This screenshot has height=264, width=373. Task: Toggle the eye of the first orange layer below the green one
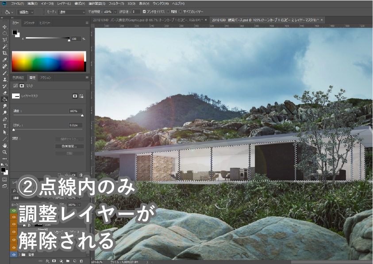click(x=14, y=217)
